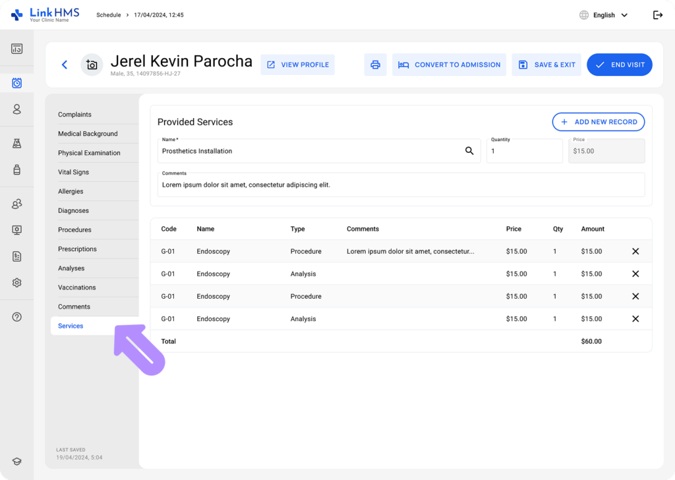Open the patient photo camera icon
Screen dimensions: 675x480
click(x=92, y=65)
